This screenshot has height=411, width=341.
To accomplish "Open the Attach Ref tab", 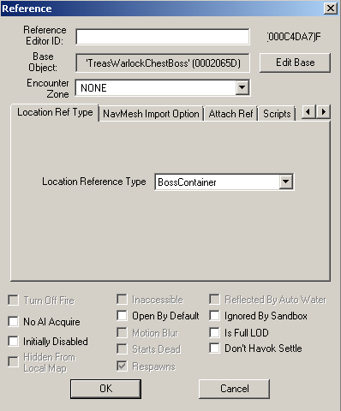I will coord(230,114).
